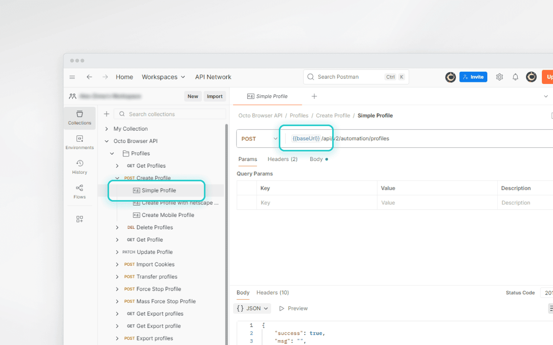The image size is (553, 345).
Task: Expand the Update Profile request
Action: coord(117,252)
